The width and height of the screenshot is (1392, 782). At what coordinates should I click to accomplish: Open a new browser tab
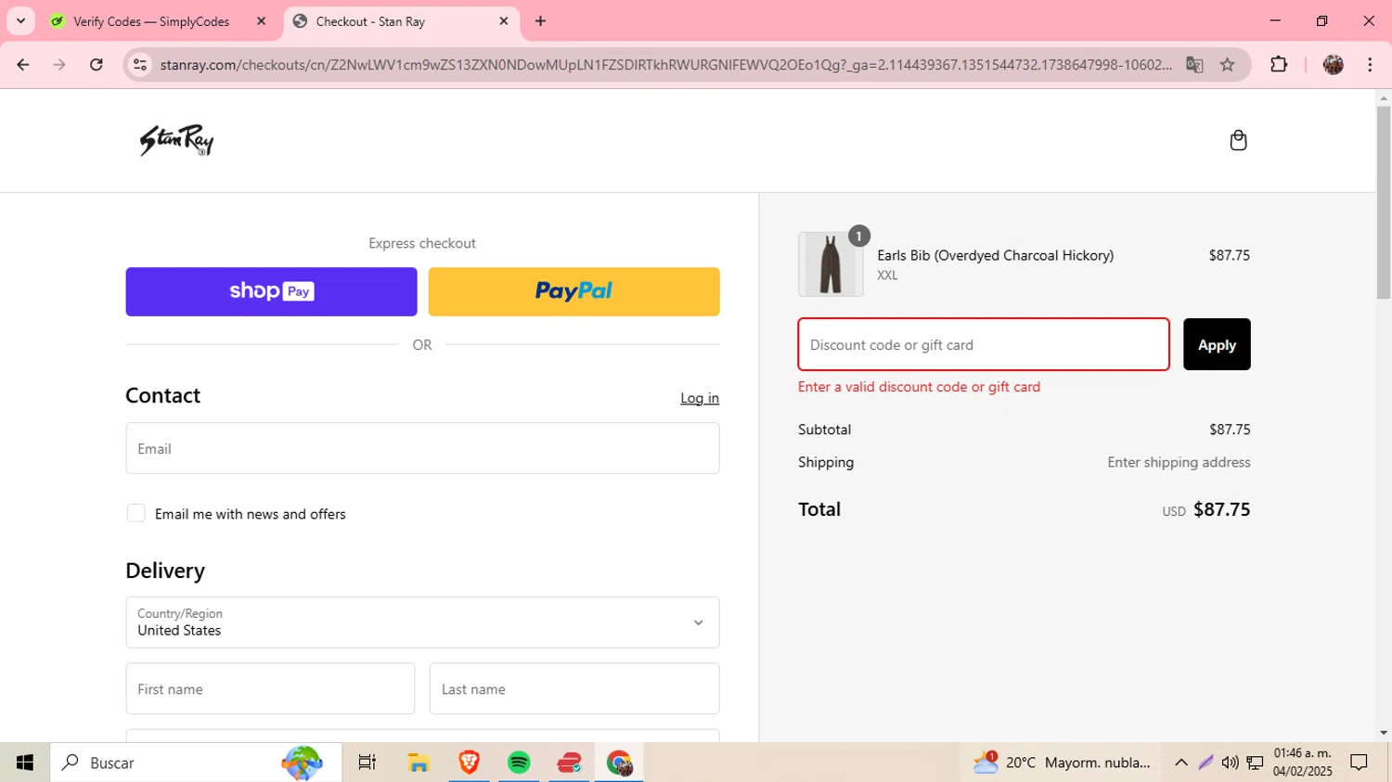540,21
